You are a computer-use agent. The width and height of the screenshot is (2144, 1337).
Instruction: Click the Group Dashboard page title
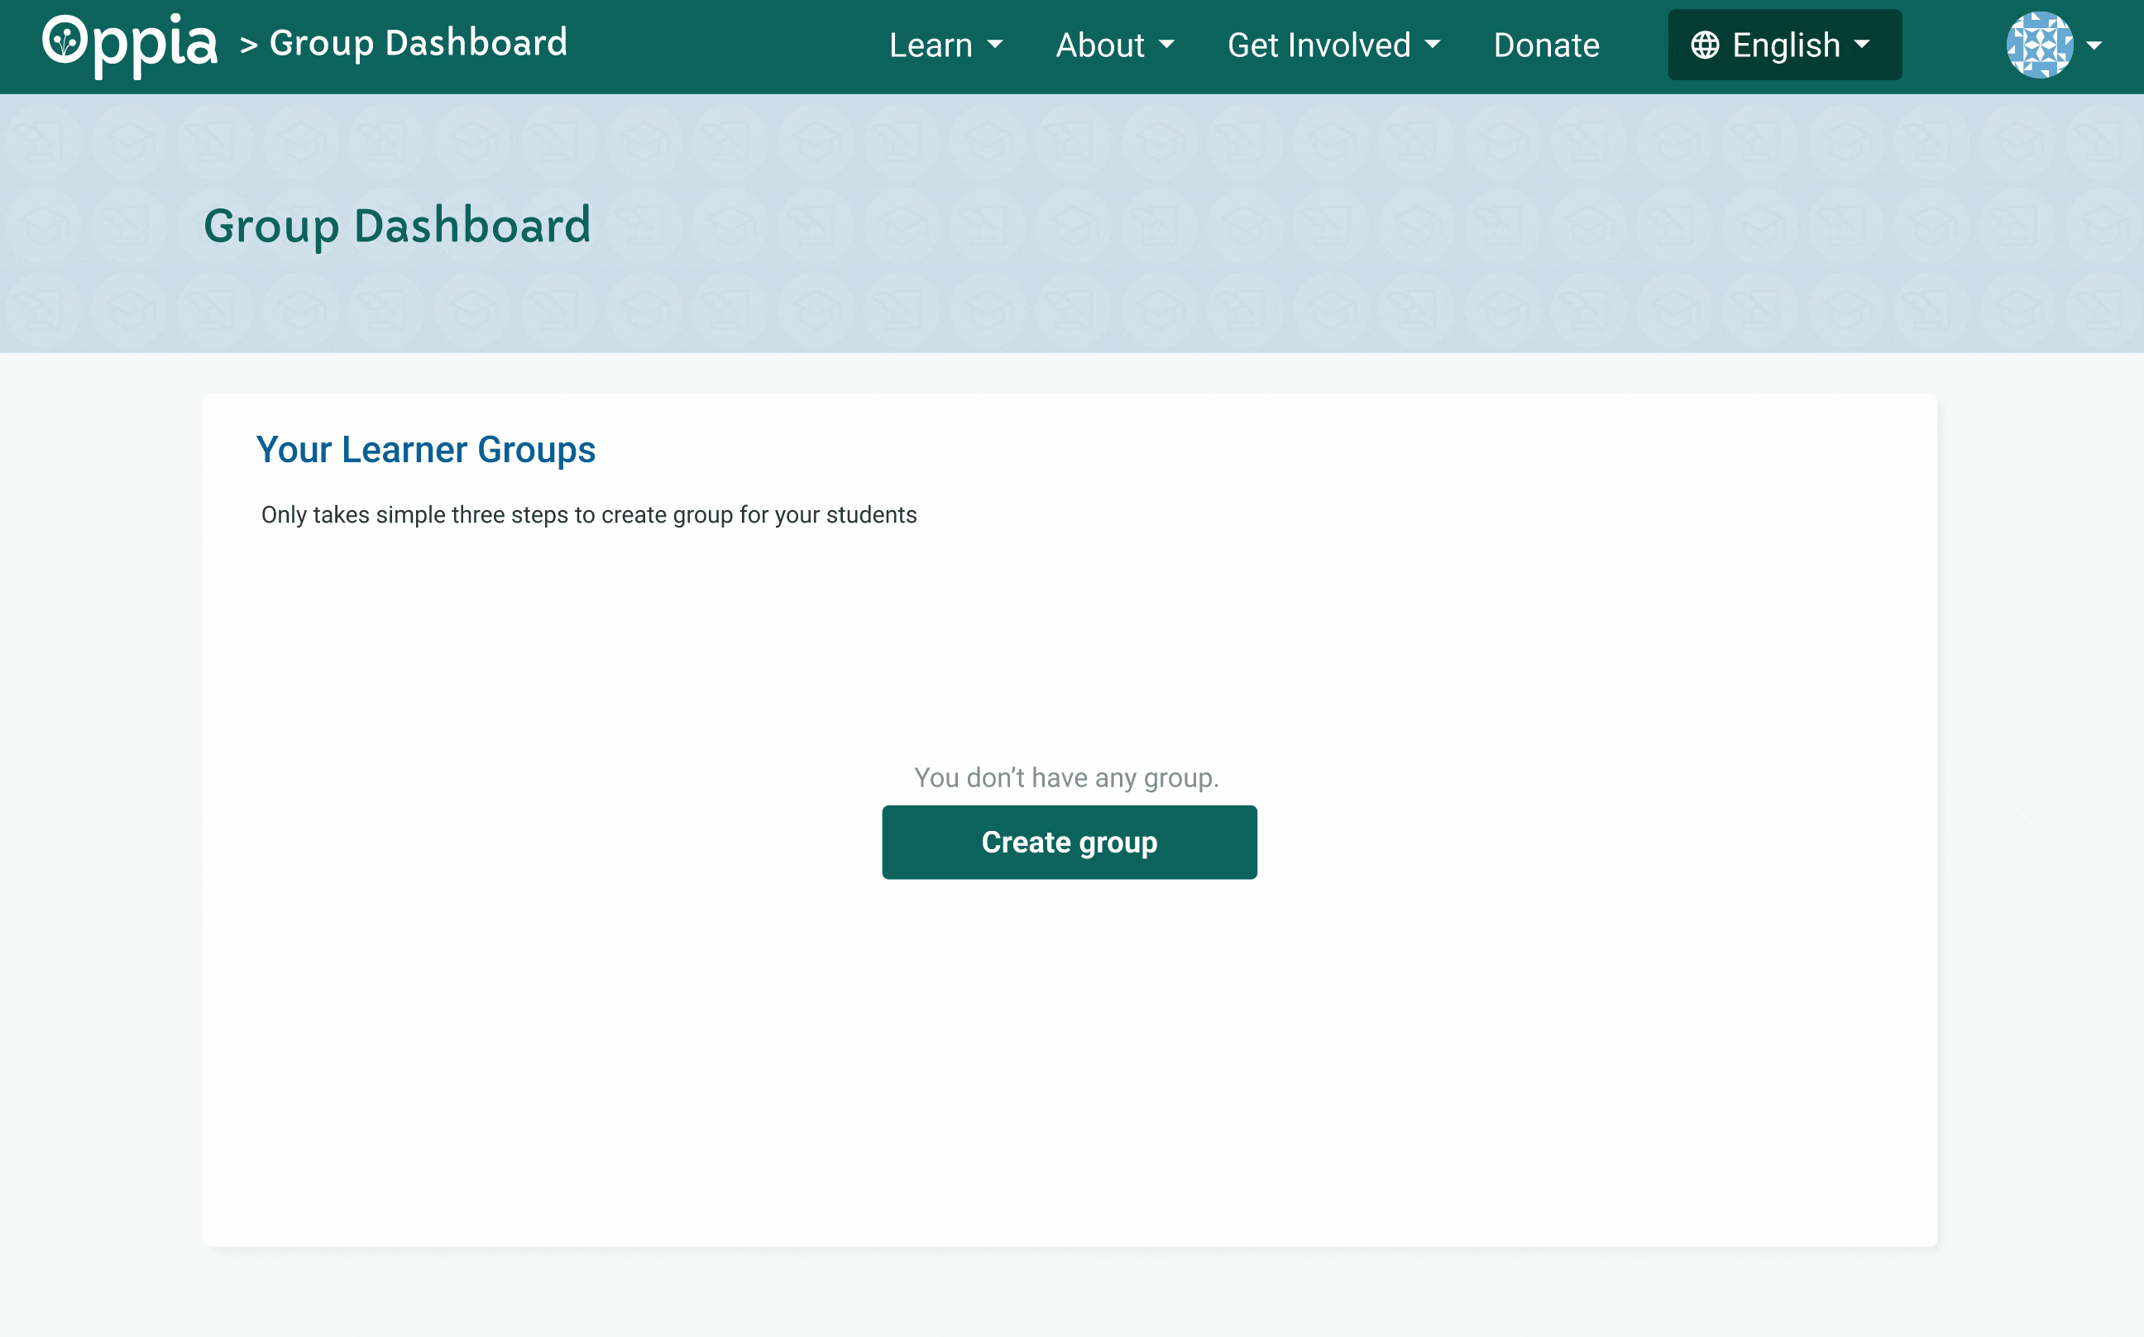(396, 226)
